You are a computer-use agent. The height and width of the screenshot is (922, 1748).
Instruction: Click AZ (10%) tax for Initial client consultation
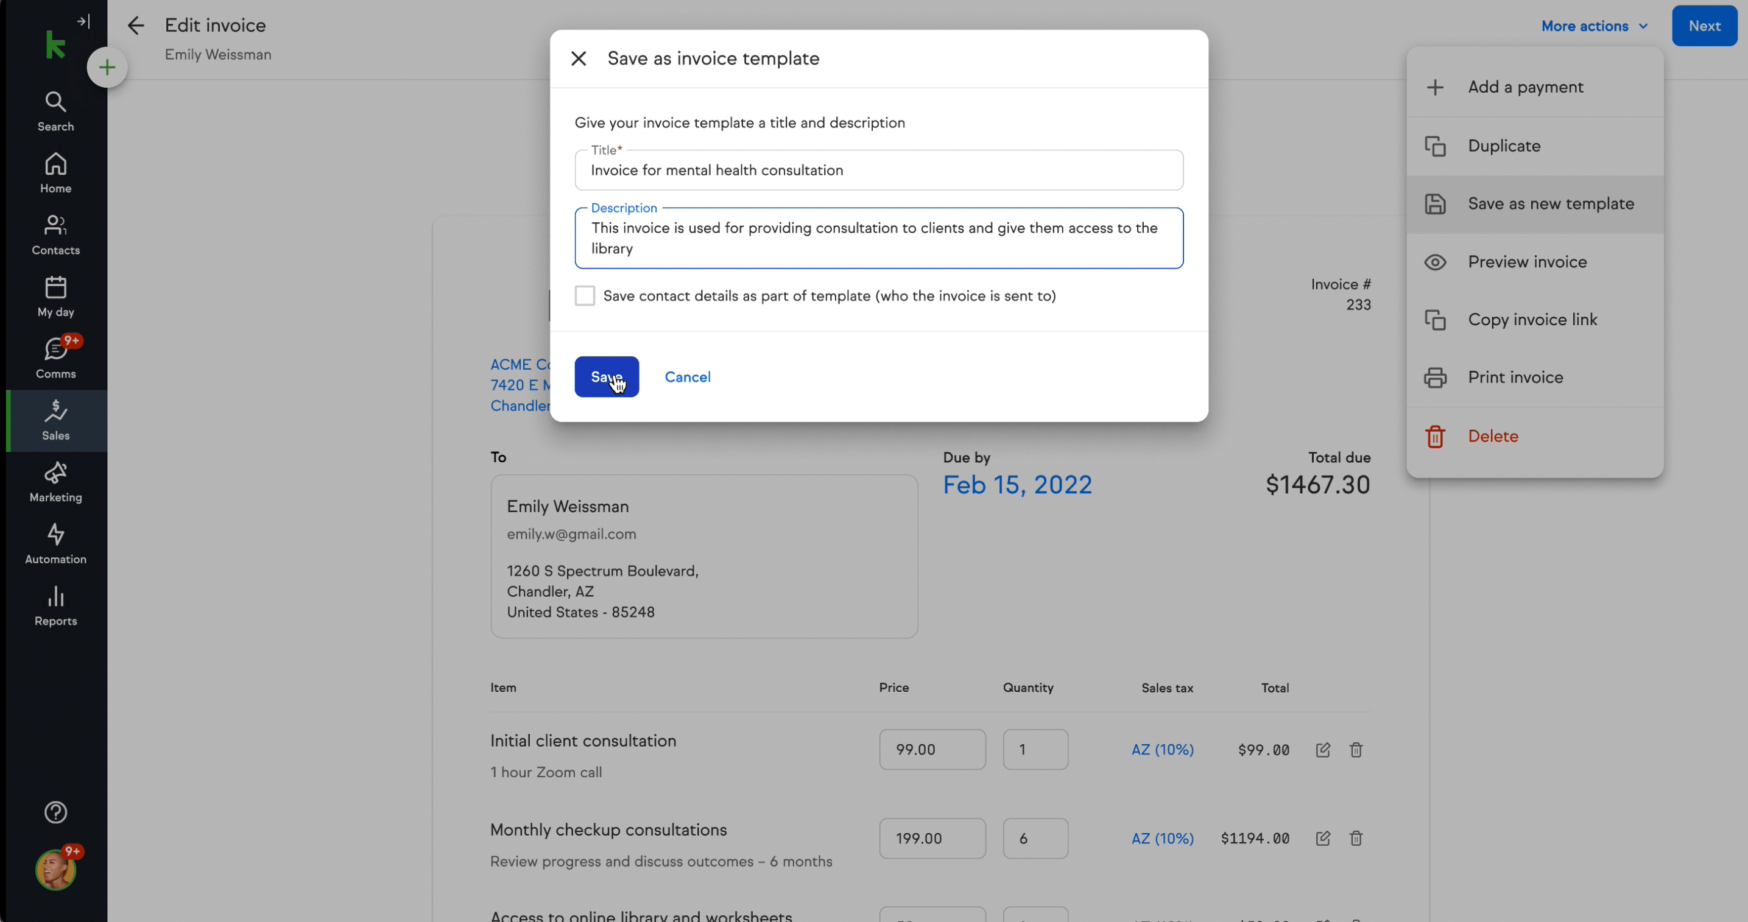coord(1163,750)
